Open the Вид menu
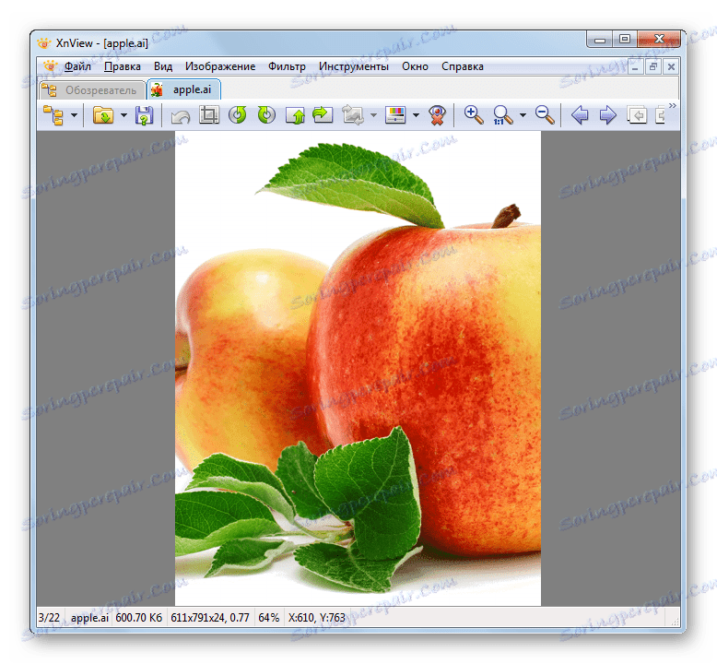Image resolution: width=717 pixels, height=664 pixels. [x=163, y=66]
